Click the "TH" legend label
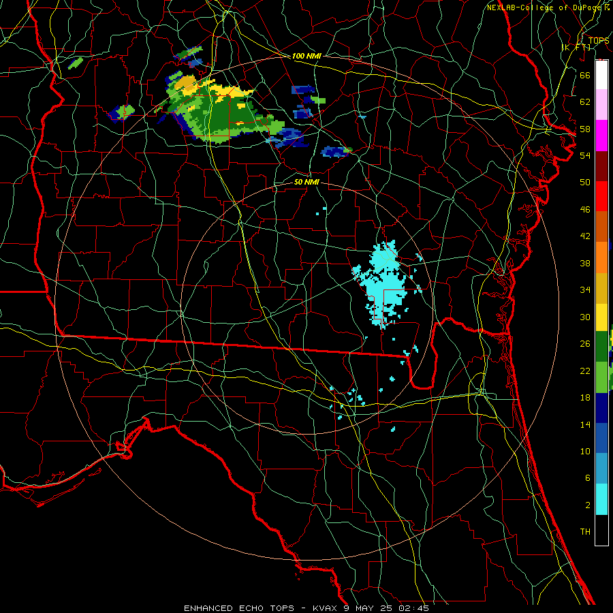Image resolution: width=613 pixels, height=613 pixels. point(585,532)
